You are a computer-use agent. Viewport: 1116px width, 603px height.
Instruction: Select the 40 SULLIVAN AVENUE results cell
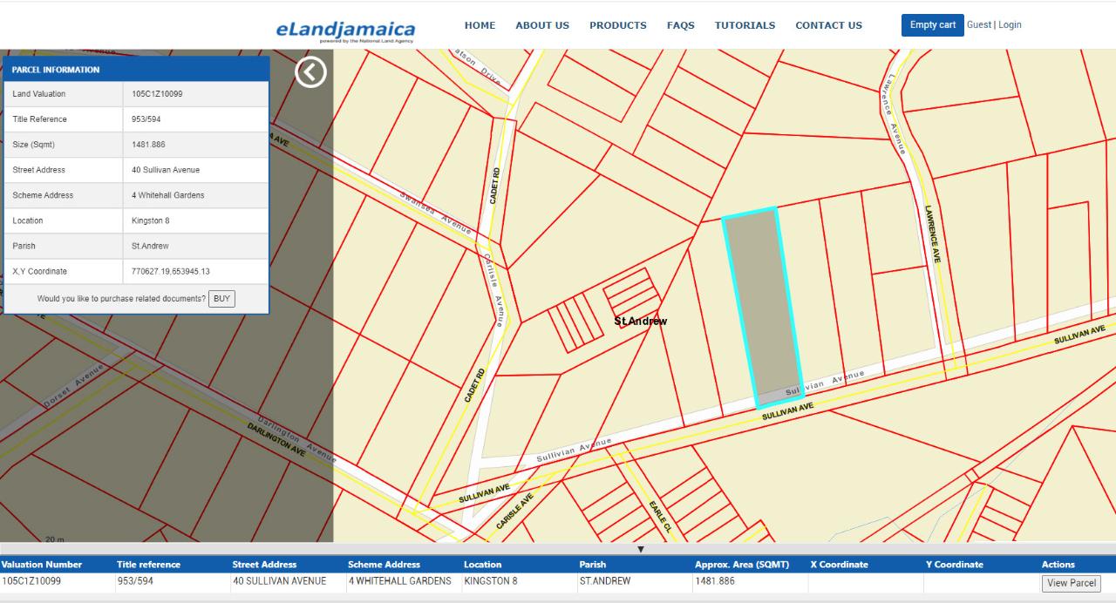280,581
